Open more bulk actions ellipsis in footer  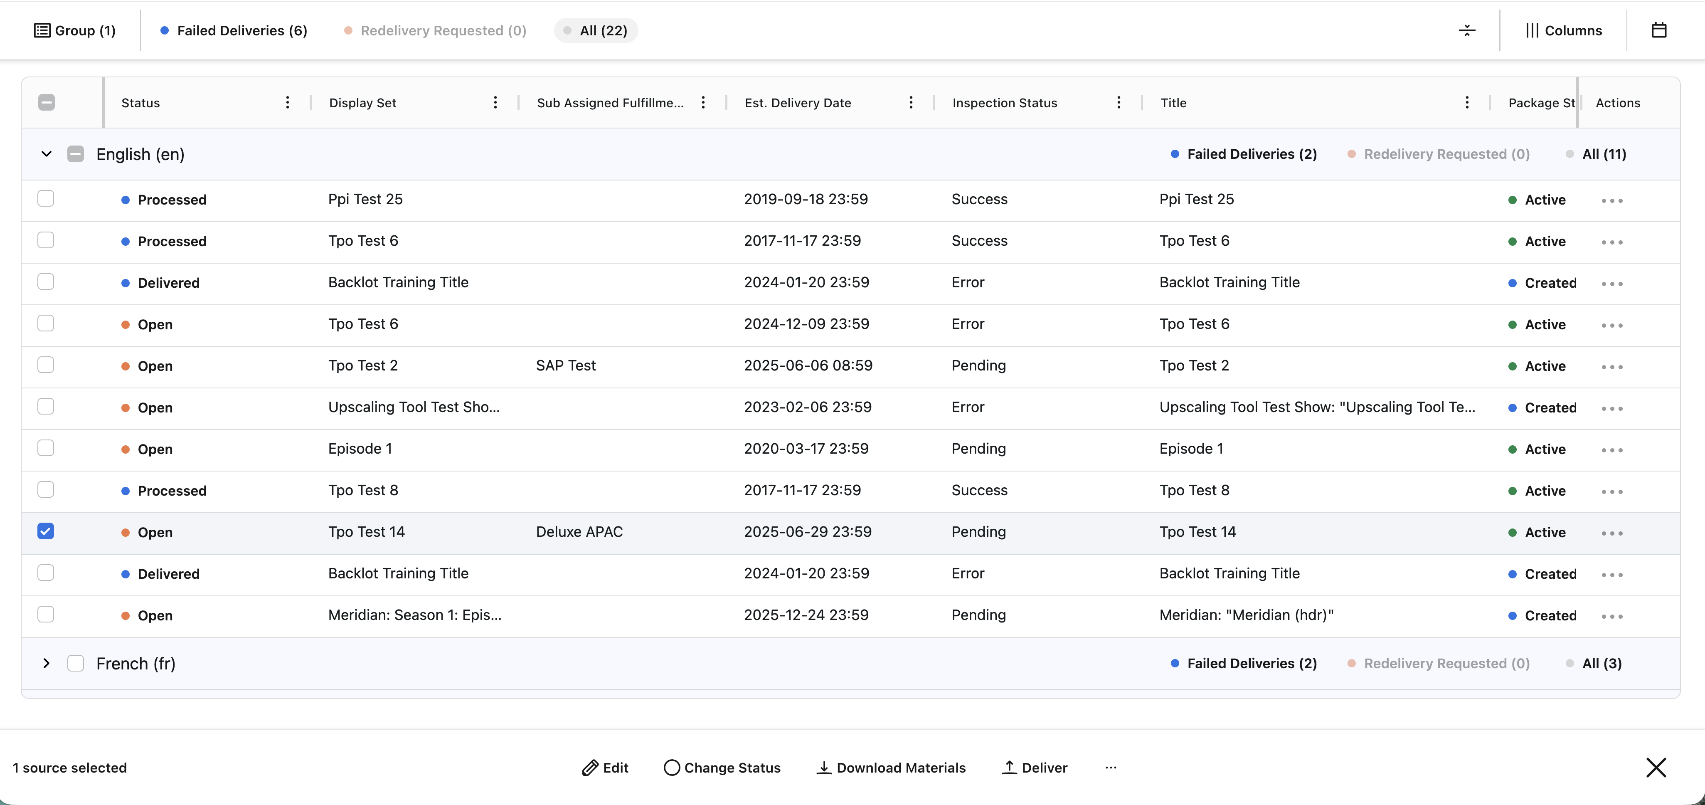coord(1111,767)
